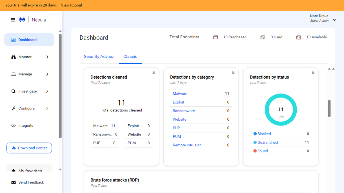Open the Nate Drake account dropdown
Viewport: 344px width, 193px height.
click(334, 20)
